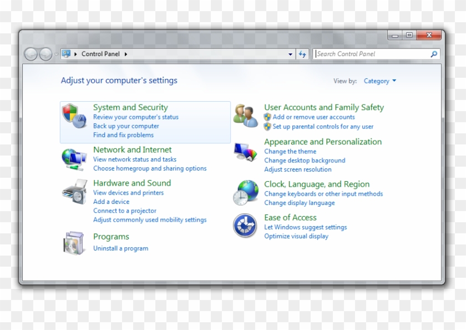Click the Ease of Access round blue icon
Image resolution: width=466 pixels, height=330 pixels.
[245, 225]
